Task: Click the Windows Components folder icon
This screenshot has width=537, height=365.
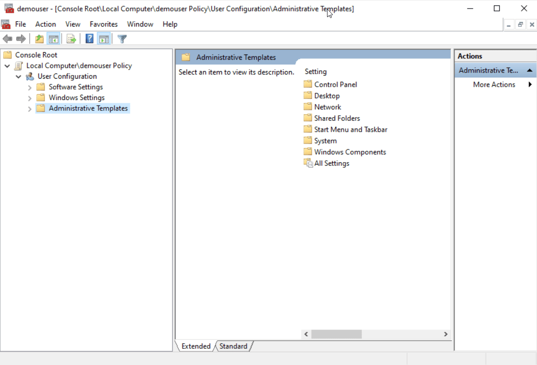Action: [308, 151]
